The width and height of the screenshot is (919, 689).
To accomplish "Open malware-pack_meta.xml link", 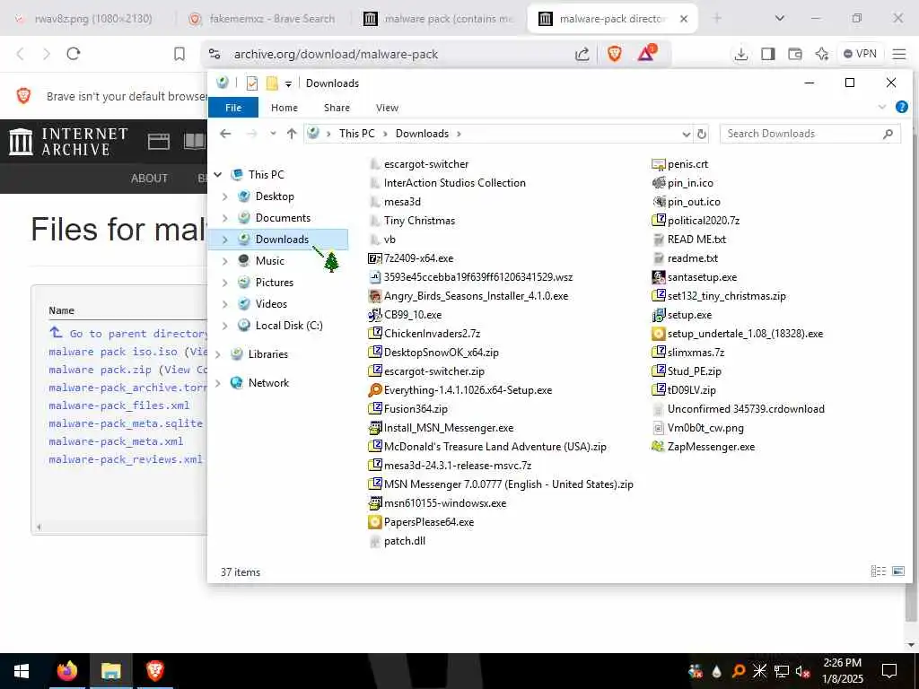I will pyautogui.click(x=116, y=441).
